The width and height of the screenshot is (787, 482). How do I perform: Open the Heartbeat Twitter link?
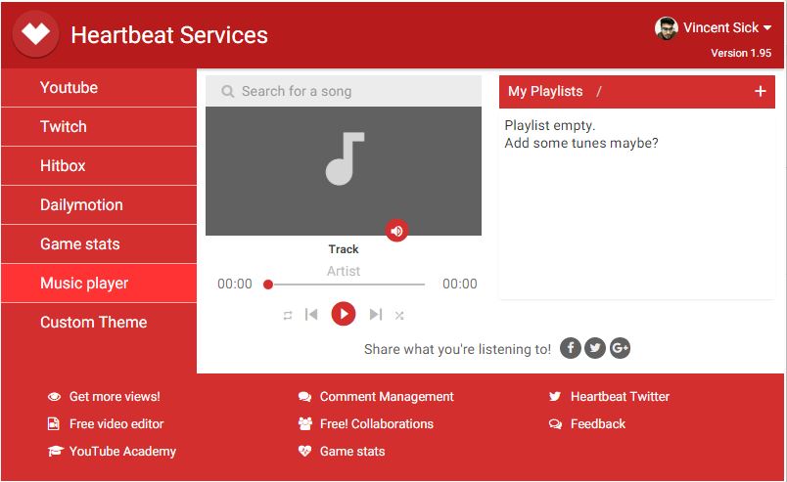[620, 397]
